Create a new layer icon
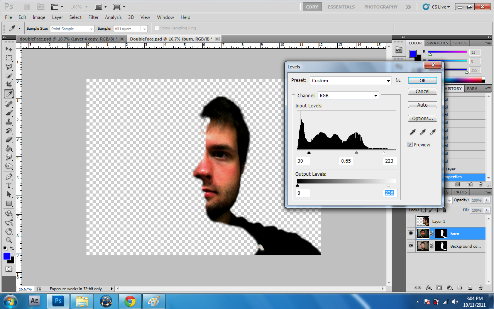 [470, 288]
